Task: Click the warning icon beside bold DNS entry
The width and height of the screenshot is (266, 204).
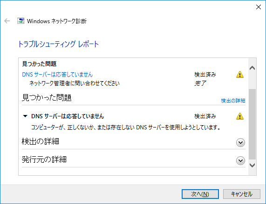Action: pyautogui.click(x=240, y=116)
